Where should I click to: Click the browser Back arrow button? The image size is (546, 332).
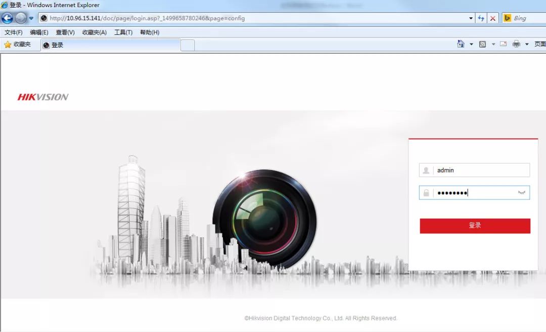pos(7,19)
